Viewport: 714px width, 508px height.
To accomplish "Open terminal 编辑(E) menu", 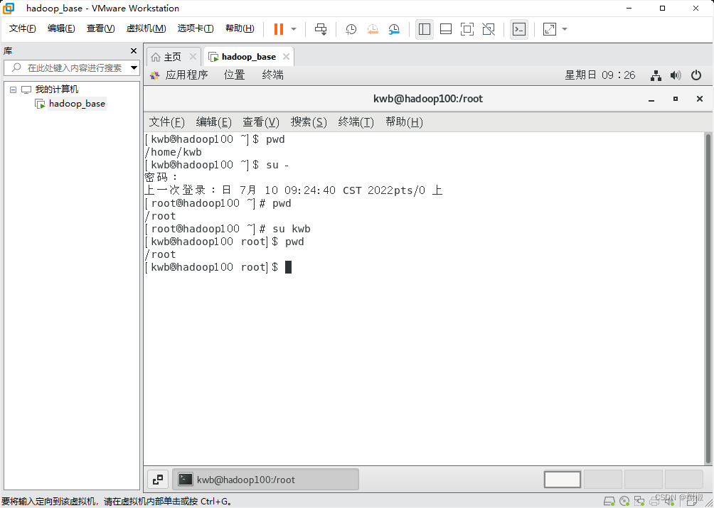I will 213,122.
